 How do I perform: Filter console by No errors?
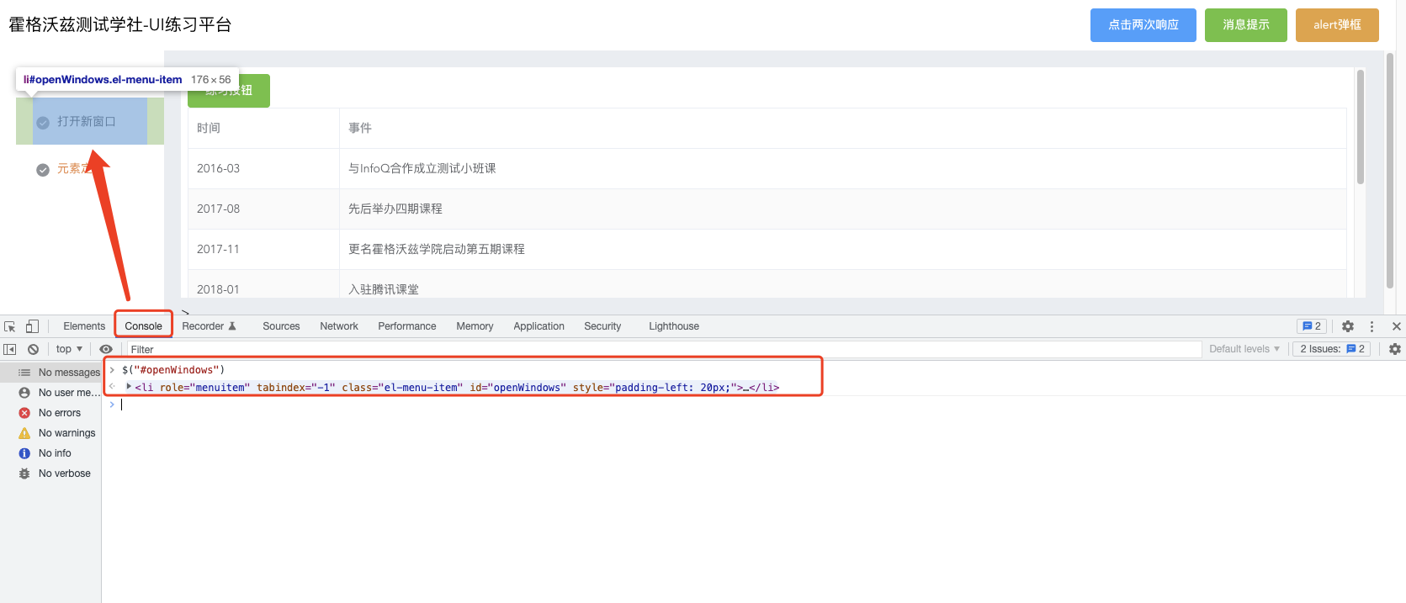point(59,413)
